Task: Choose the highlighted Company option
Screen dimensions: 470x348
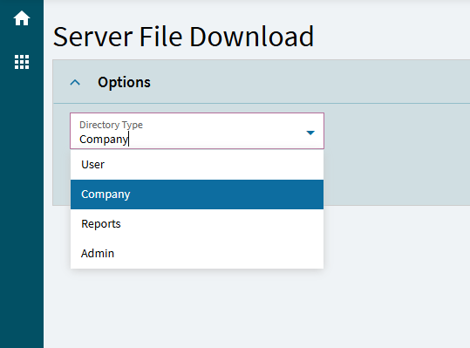Action: tap(197, 194)
